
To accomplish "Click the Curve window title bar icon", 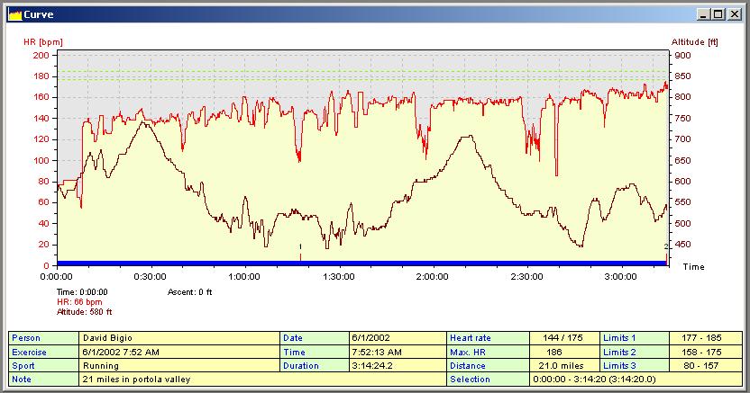I will coord(14,14).
